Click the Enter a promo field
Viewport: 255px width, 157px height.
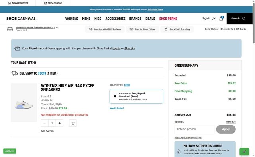click(194, 129)
